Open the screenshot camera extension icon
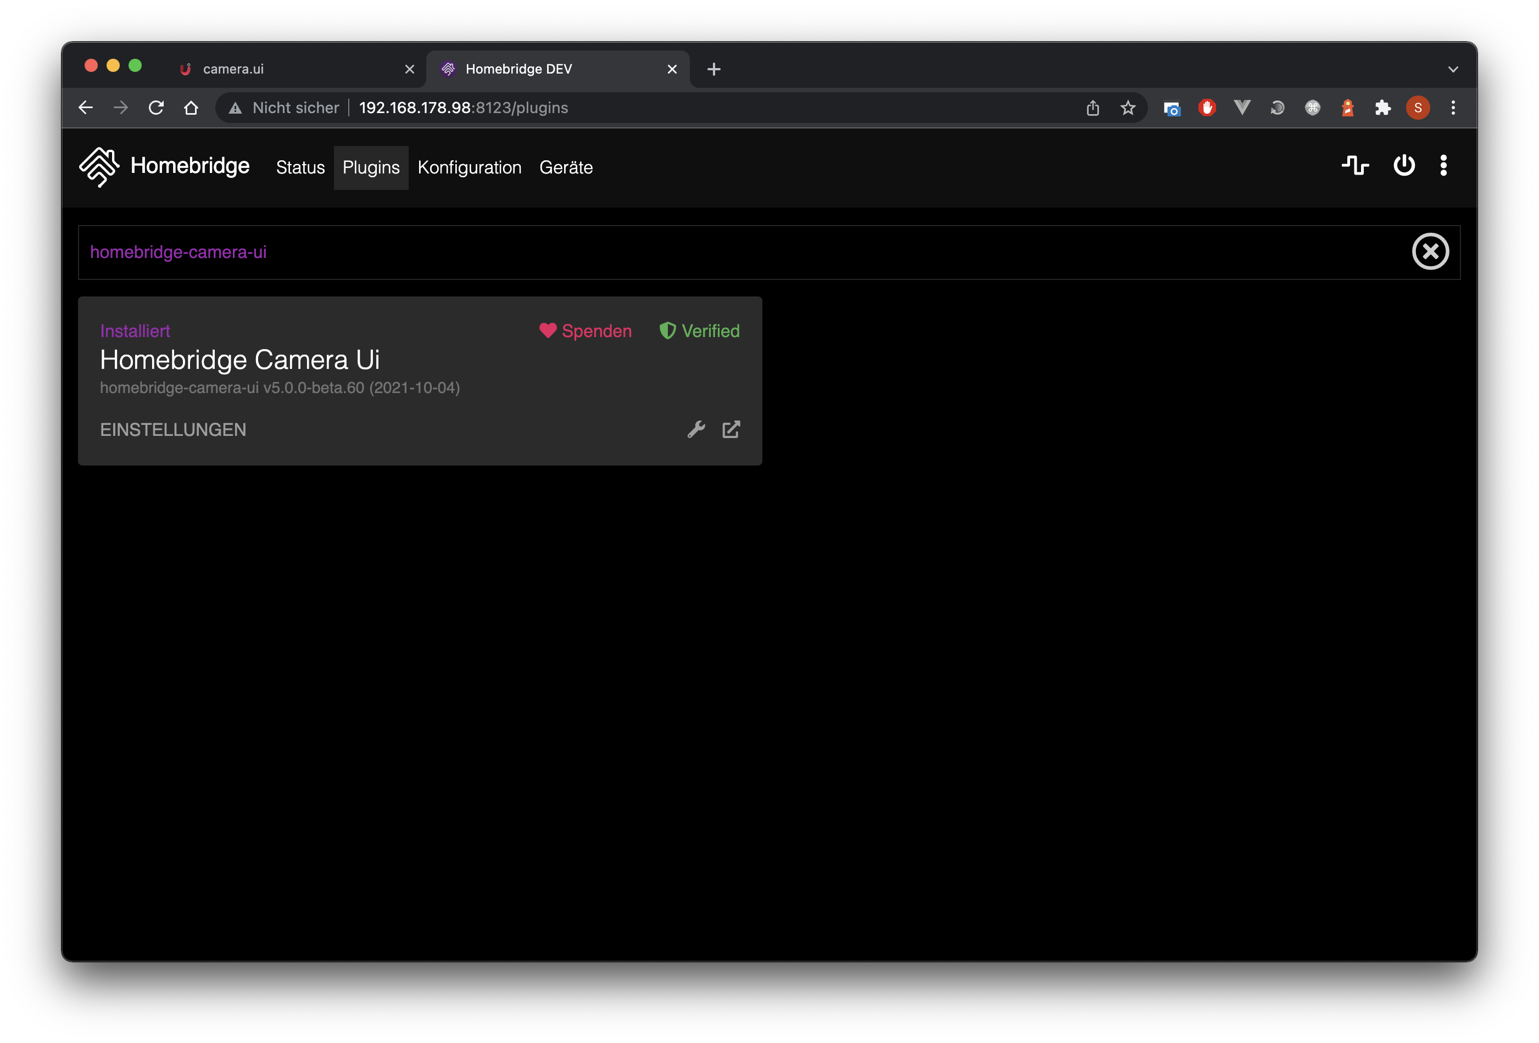 point(1172,108)
